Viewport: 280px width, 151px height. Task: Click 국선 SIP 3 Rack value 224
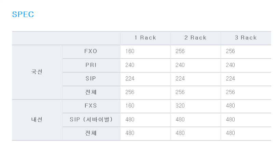click(230, 79)
